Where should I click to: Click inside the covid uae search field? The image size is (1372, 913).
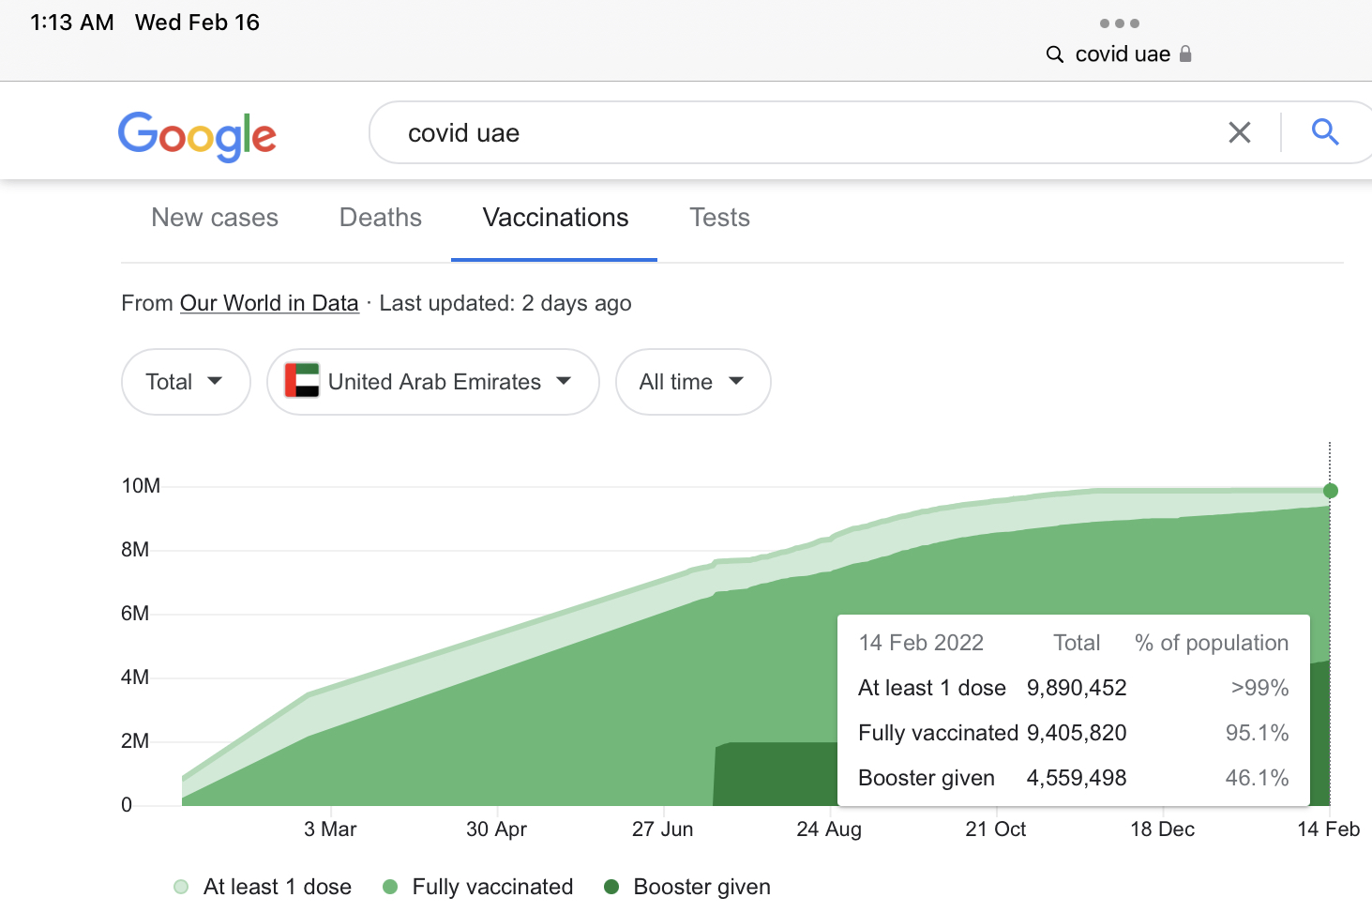click(x=797, y=133)
